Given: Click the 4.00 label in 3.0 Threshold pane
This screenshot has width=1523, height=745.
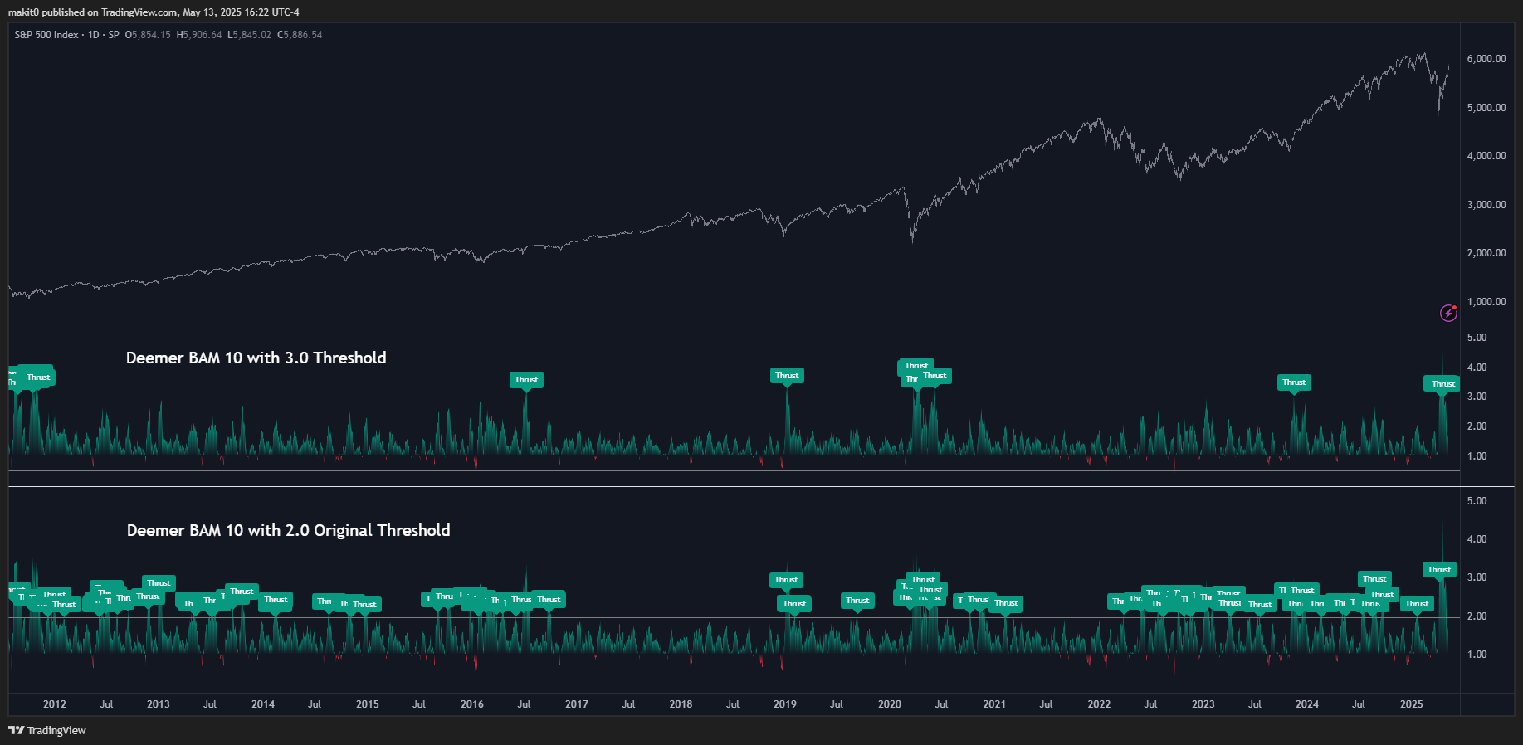Looking at the screenshot, I should pyautogui.click(x=1477, y=368).
